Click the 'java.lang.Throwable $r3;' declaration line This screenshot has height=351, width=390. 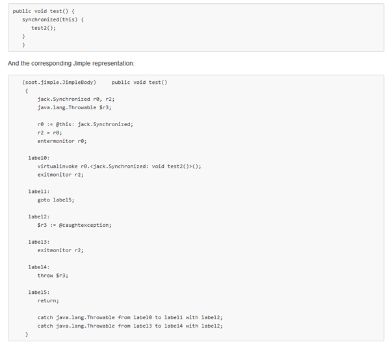click(74, 107)
